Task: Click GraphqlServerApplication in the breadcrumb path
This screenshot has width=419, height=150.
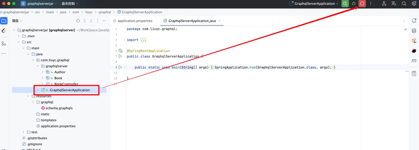Action: pos(142,12)
